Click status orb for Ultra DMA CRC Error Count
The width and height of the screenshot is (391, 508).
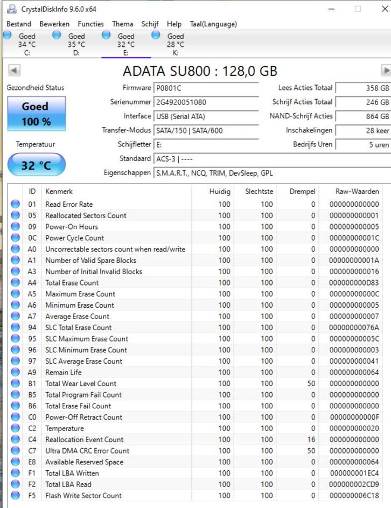(x=15, y=451)
